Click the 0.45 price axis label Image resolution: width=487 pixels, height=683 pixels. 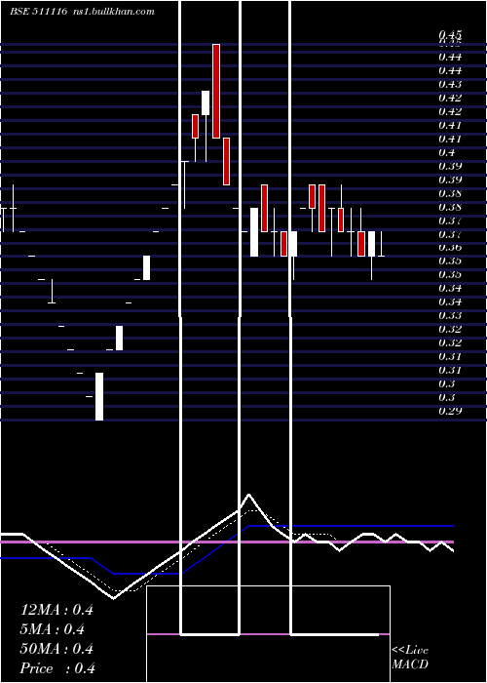(x=450, y=34)
